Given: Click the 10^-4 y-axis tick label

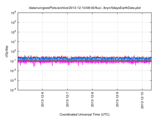Looking at the screenshot, I should coord(13,90).
